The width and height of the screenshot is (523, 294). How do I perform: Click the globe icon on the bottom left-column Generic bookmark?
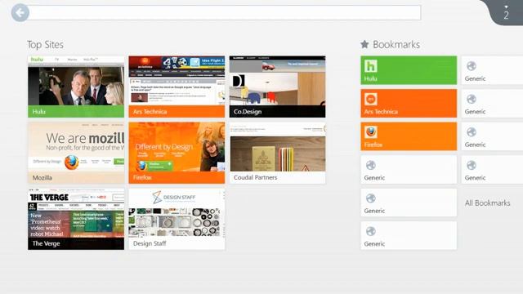[370, 231]
